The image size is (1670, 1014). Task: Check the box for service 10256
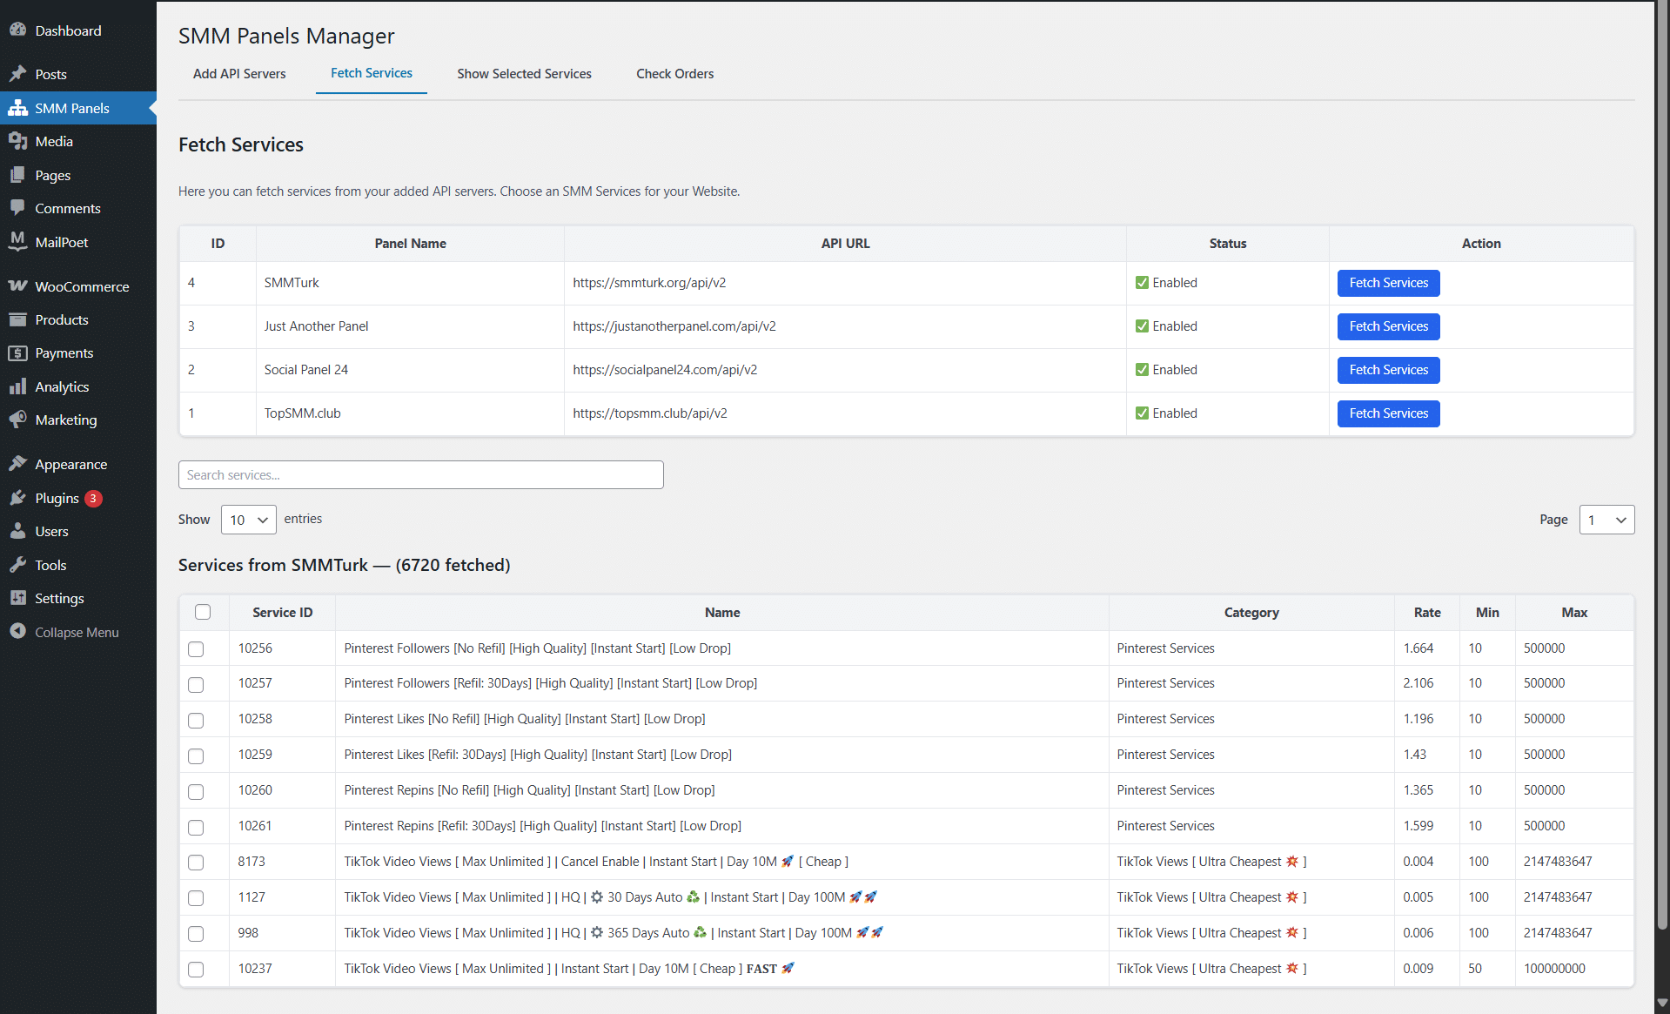click(x=196, y=649)
